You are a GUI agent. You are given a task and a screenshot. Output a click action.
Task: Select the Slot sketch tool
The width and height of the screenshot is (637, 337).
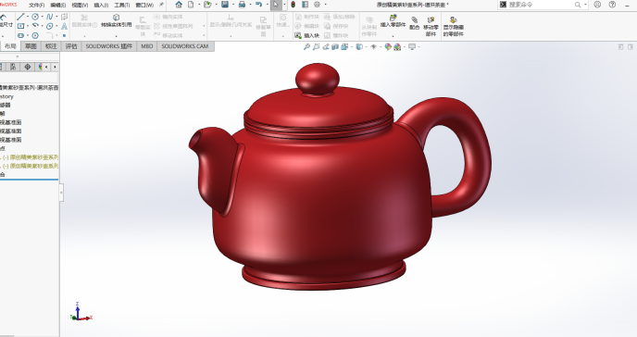pos(20,35)
